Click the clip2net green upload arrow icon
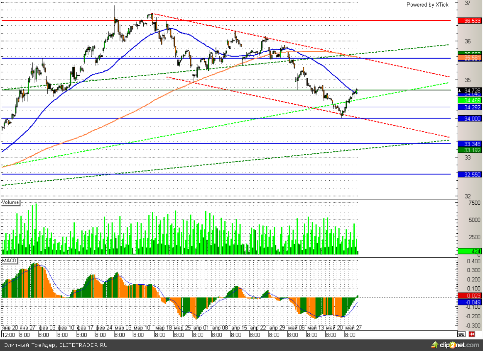Image resolution: width=483 pixels, height=351 pixels. coord(434,345)
